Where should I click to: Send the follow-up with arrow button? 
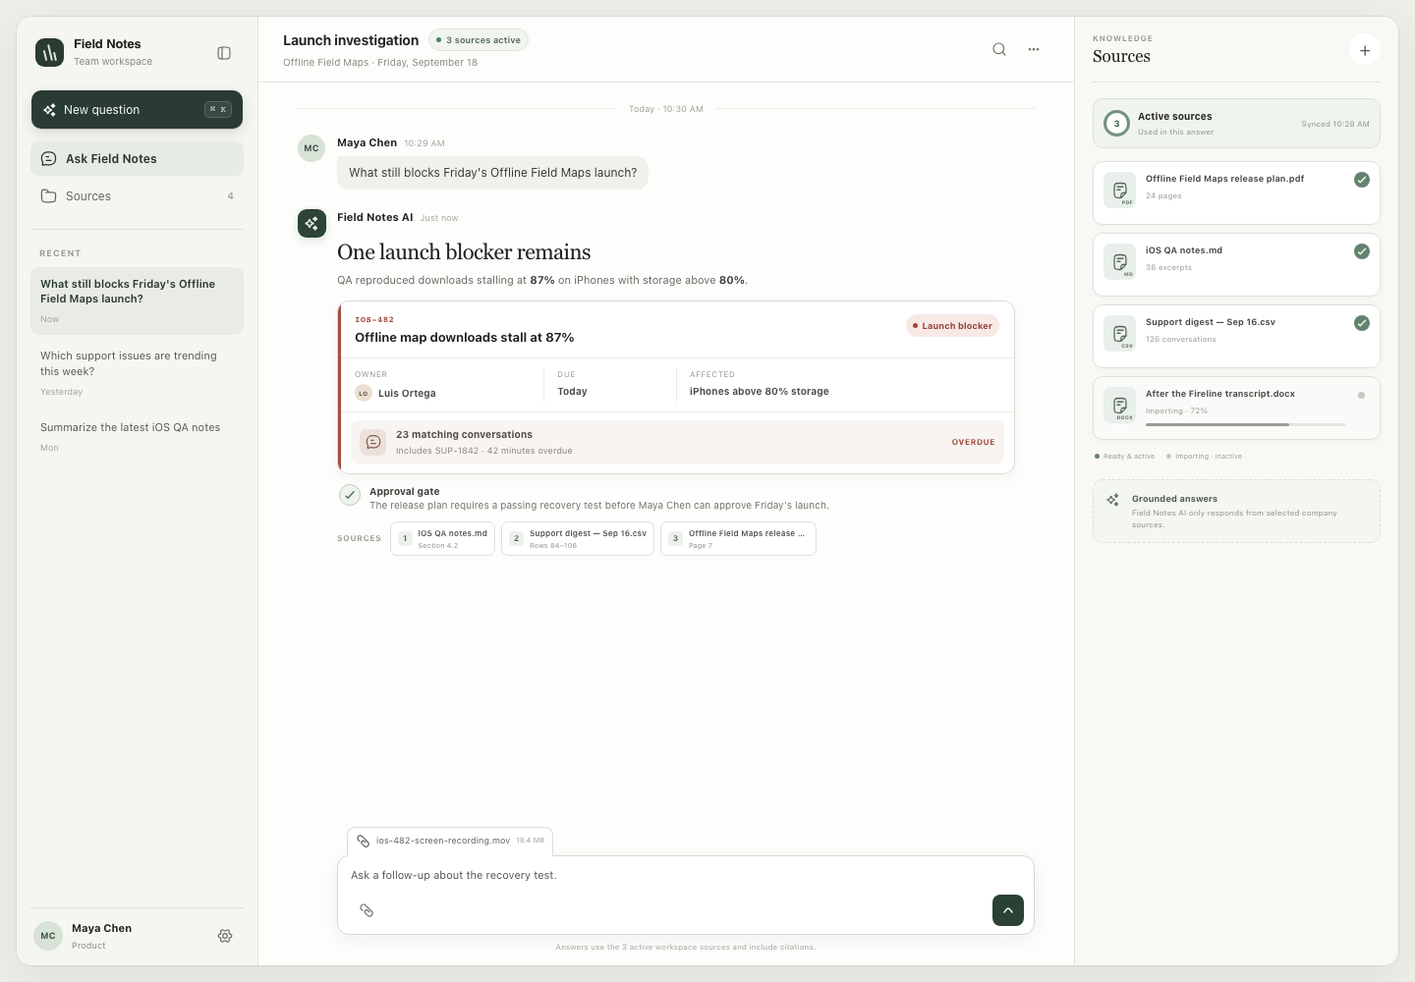(x=1008, y=910)
